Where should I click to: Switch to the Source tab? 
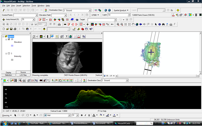pyautogui.click(x=23, y=72)
